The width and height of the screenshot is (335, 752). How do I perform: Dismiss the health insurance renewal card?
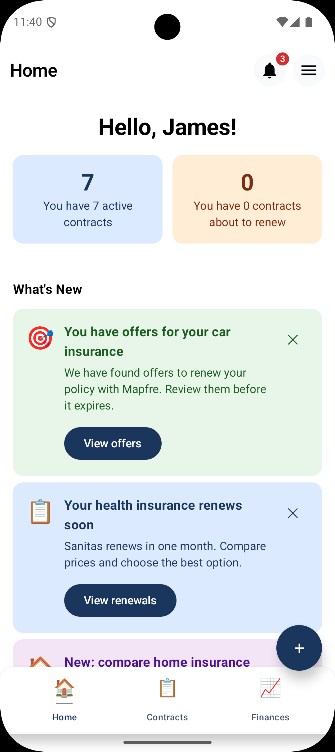293,513
